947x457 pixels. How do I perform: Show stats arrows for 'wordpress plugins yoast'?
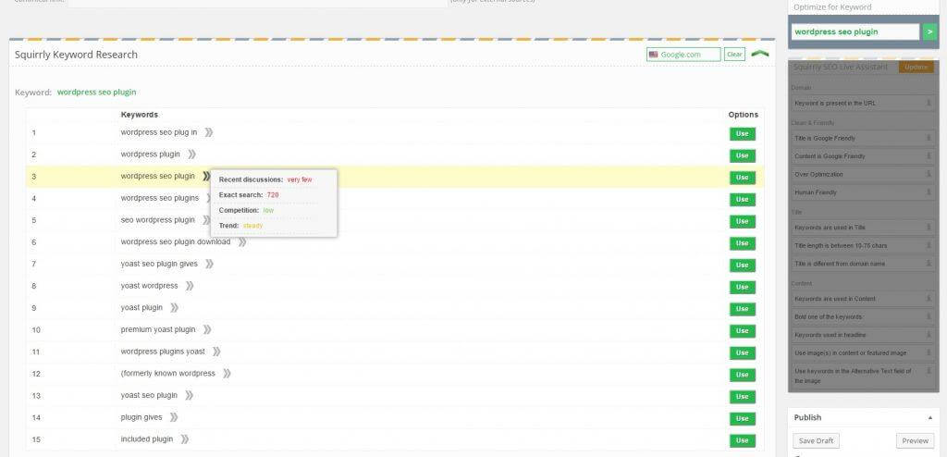click(216, 352)
